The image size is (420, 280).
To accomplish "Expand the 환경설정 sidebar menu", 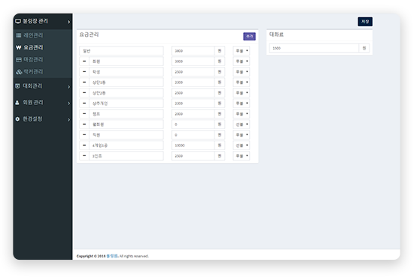I will [x=43, y=119].
